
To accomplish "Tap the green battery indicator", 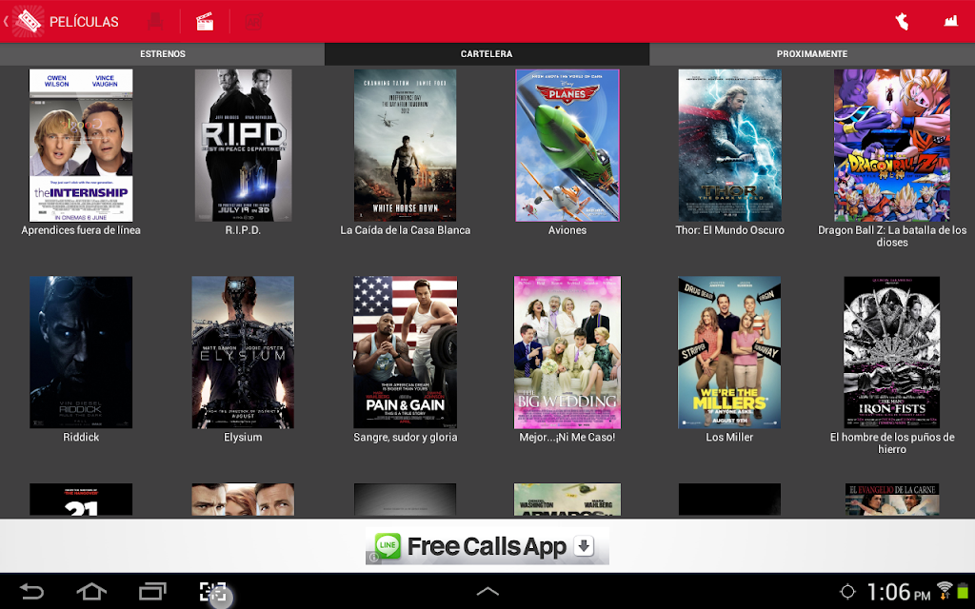I will pyautogui.click(x=963, y=590).
